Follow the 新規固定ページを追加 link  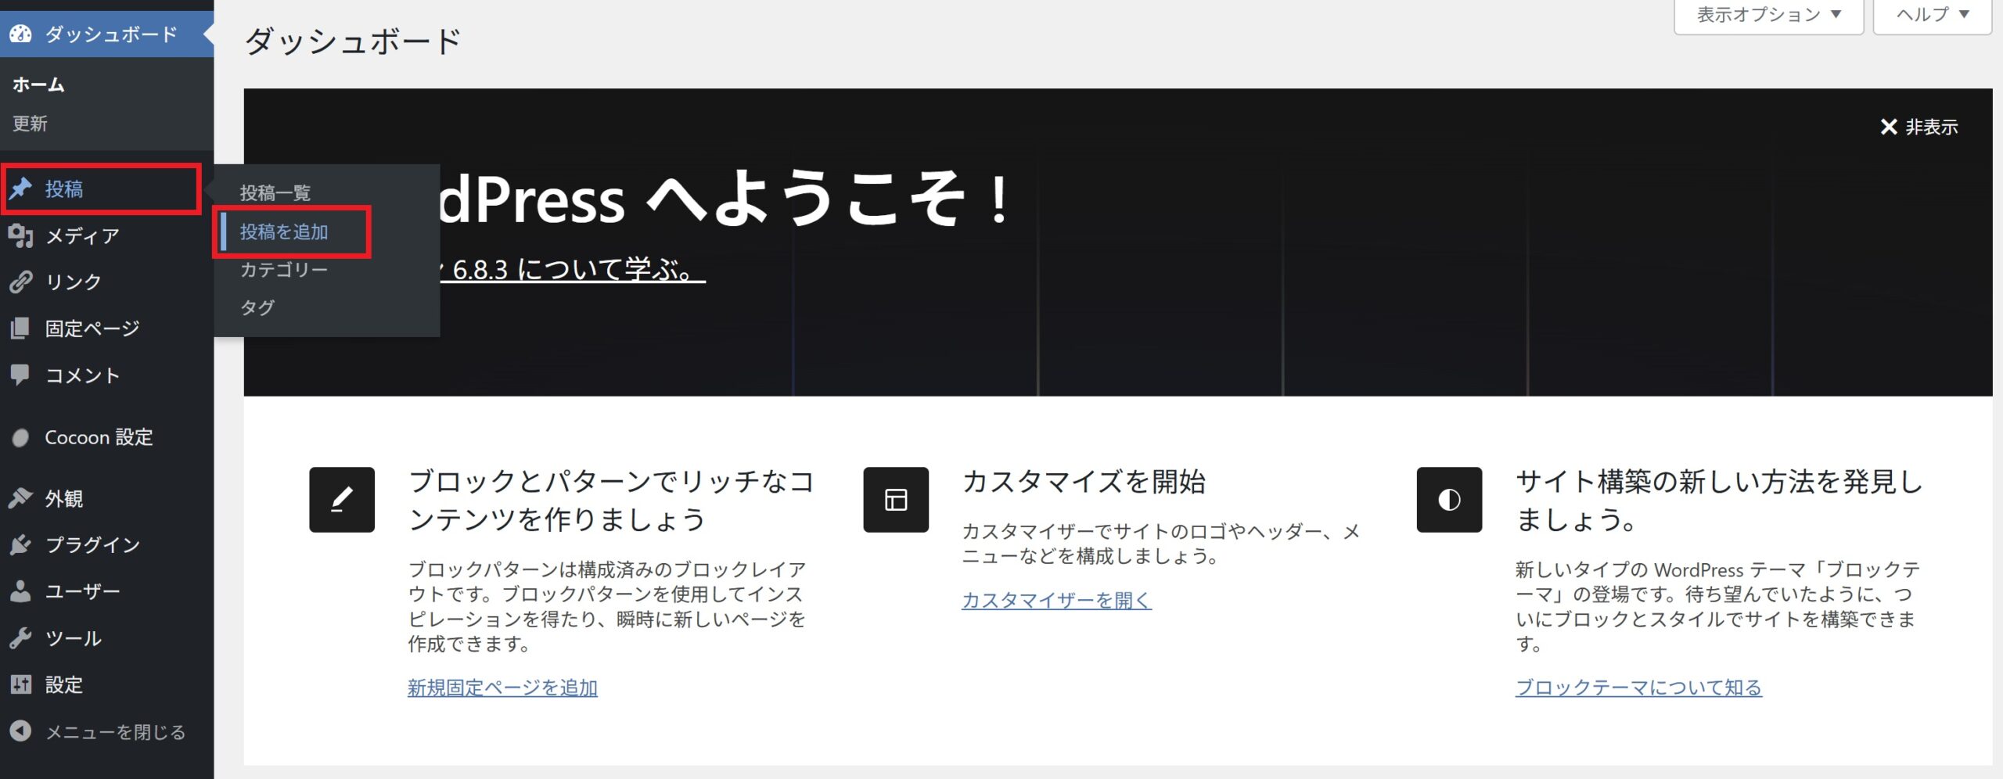(502, 687)
